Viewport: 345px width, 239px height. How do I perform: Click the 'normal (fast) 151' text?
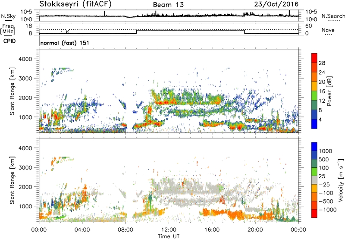click(x=65, y=43)
